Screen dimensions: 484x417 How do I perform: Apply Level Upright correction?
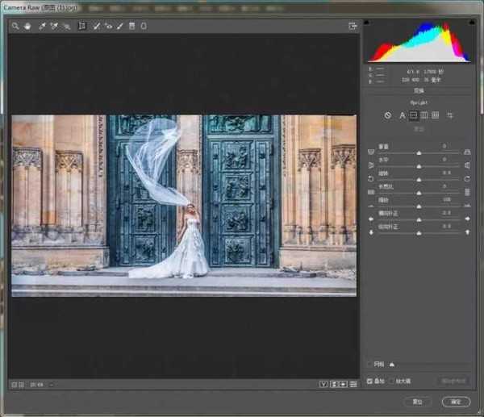pyautogui.click(x=413, y=115)
